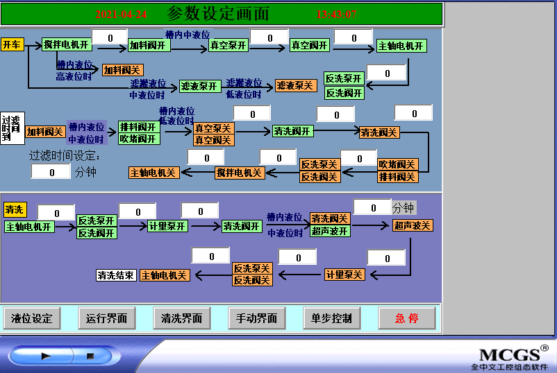Image resolution: width=557 pixels, height=373 pixels.
Task: Click the white 清洗结束 label
Action: 116,275
